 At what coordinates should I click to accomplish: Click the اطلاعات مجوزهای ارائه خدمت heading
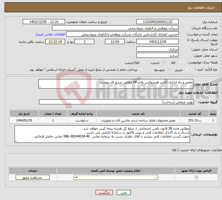(x=197, y=150)
